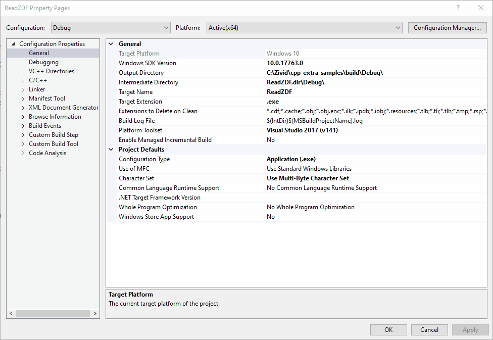493x340 pixels.
Task: Expand the Manifest Tool node arrow
Action: tap(23, 99)
